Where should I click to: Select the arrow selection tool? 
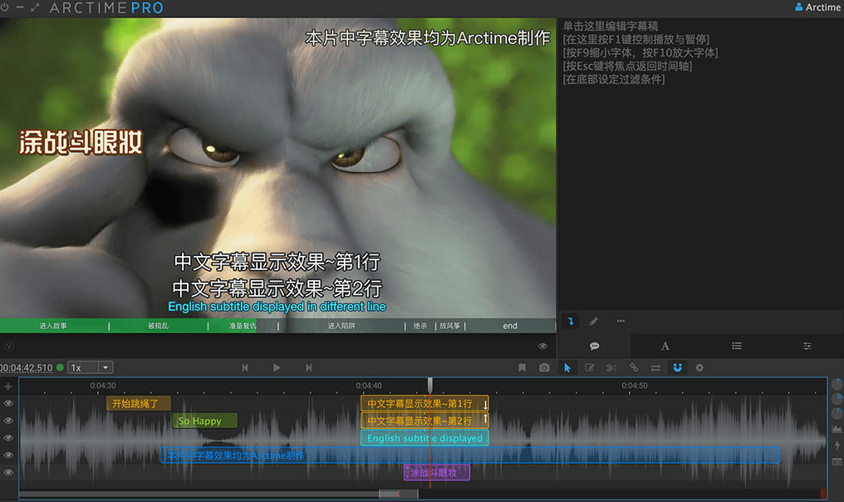coord(568,367)
